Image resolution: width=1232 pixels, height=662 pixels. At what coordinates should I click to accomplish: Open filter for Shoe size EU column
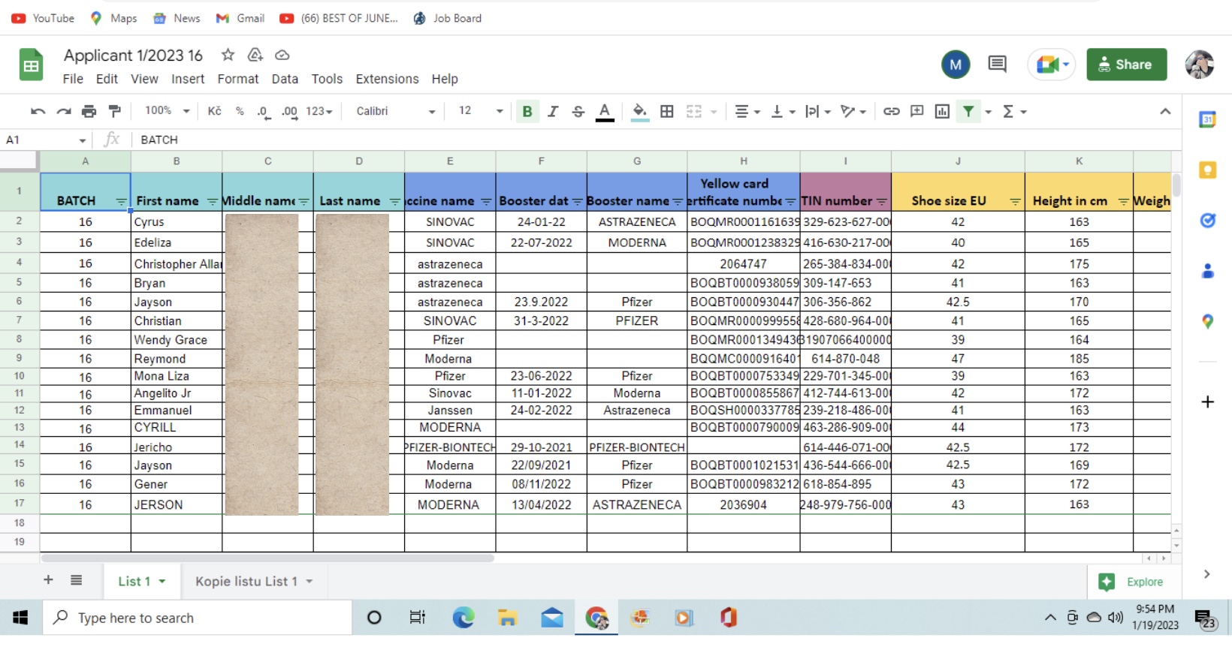(1015, 202)
